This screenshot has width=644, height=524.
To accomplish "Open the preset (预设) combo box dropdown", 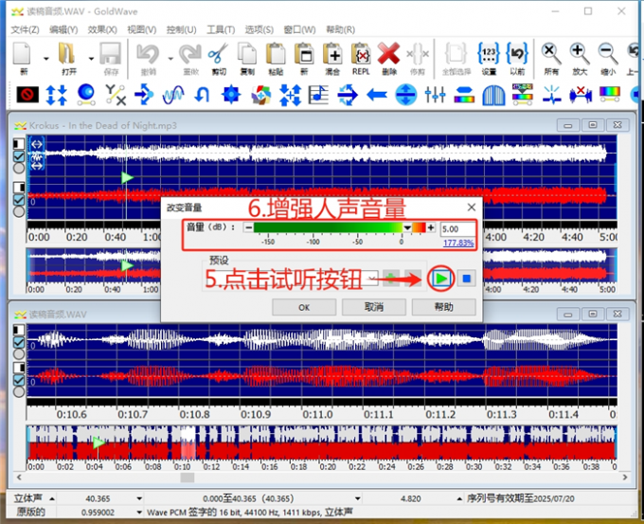I will [372, 279].
